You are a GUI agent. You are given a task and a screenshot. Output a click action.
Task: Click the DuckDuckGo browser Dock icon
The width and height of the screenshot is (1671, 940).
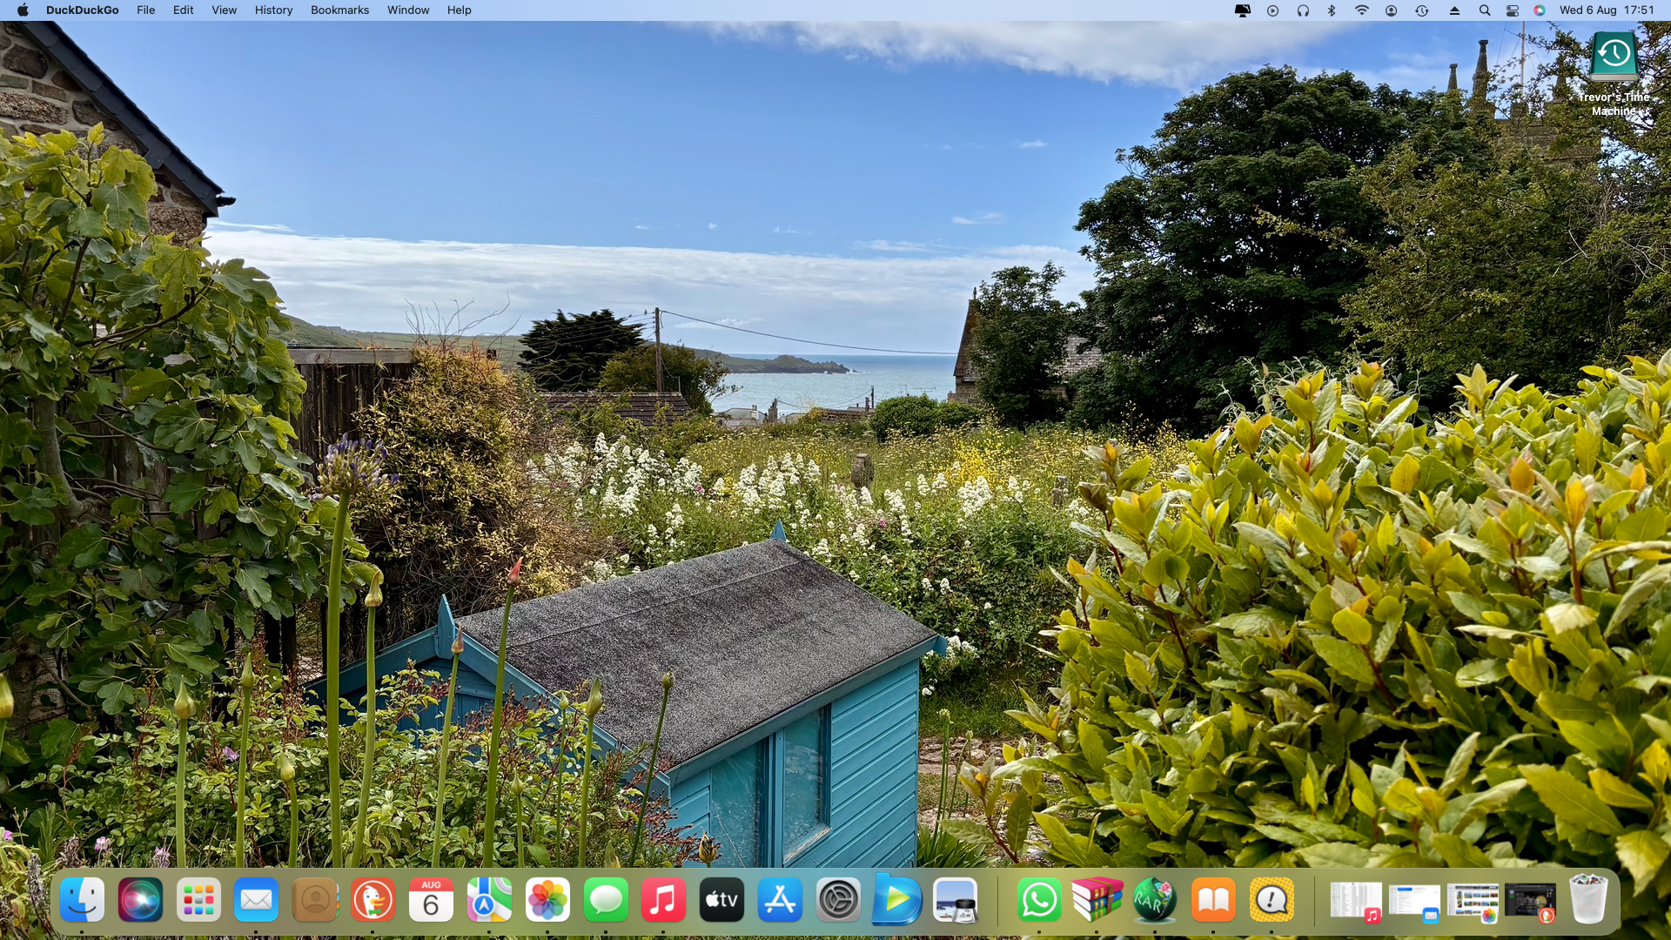[372, 900]
